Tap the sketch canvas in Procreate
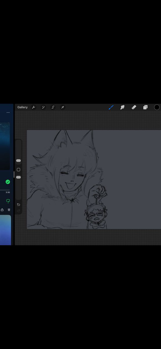Image resolution: width=161 pixels, height=349 pixels. (x=94, y=179)
